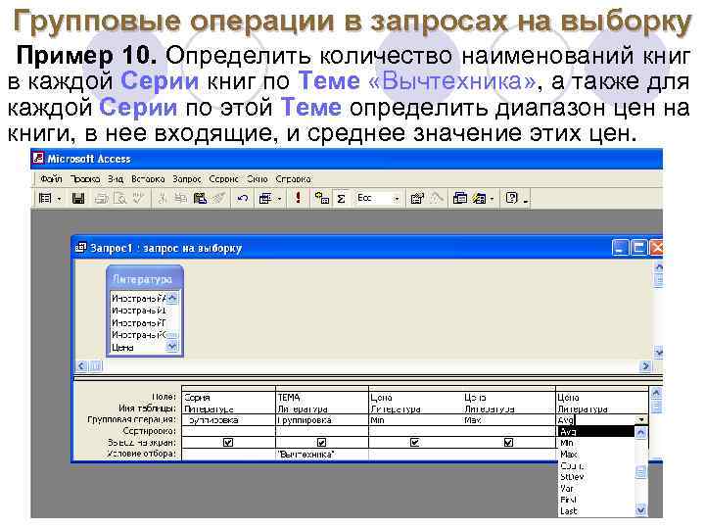Click the Copy toolbar icon
The image size is (705, 529).
pyautogui.click(x=181, y=198)
